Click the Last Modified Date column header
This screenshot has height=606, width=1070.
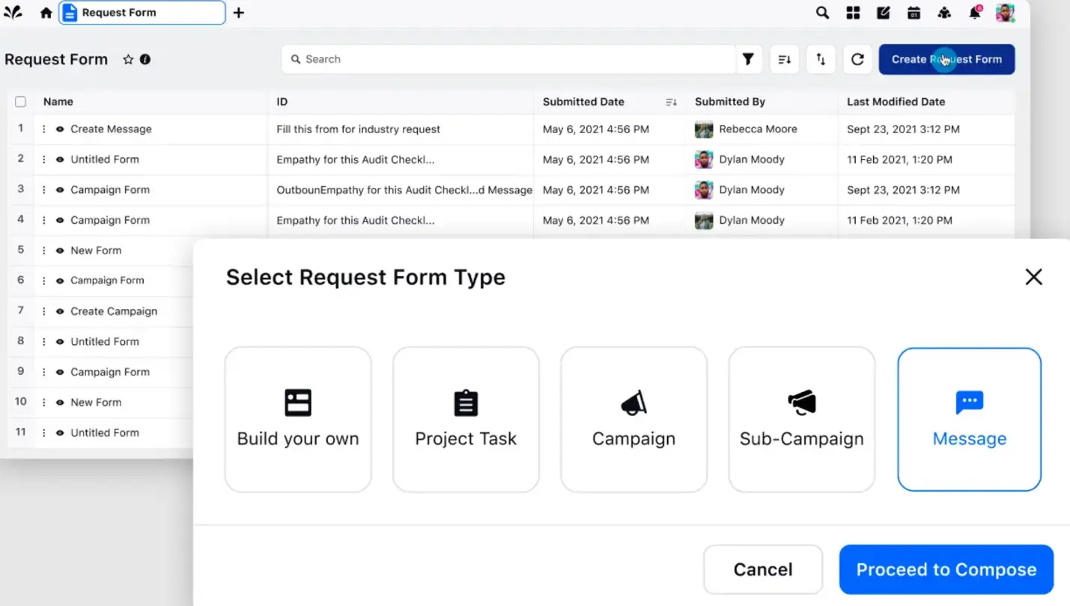[896, 102]
